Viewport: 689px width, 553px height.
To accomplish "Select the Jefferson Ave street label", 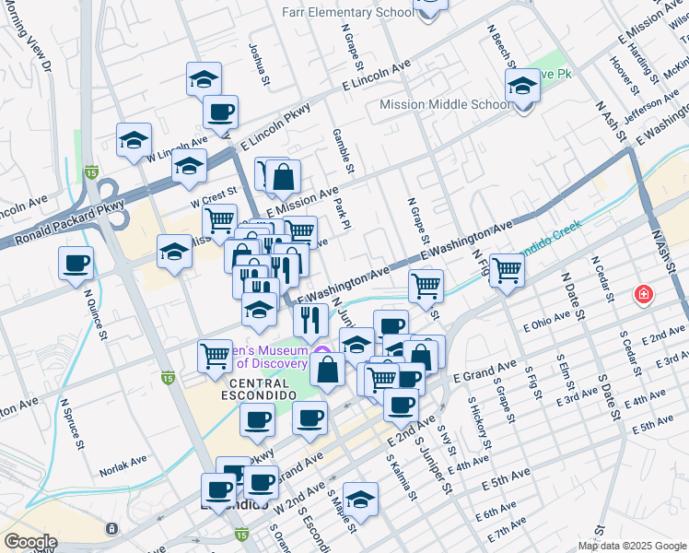I will click(651, 106).
